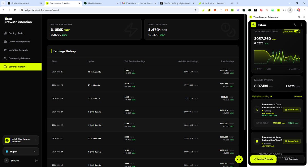
Task: Close the Titan Browser Extension side panel
Action: [304, 17]
